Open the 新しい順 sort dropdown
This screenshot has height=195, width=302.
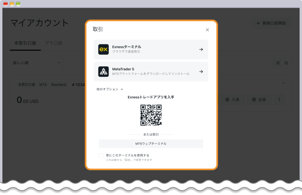(37, 63)
